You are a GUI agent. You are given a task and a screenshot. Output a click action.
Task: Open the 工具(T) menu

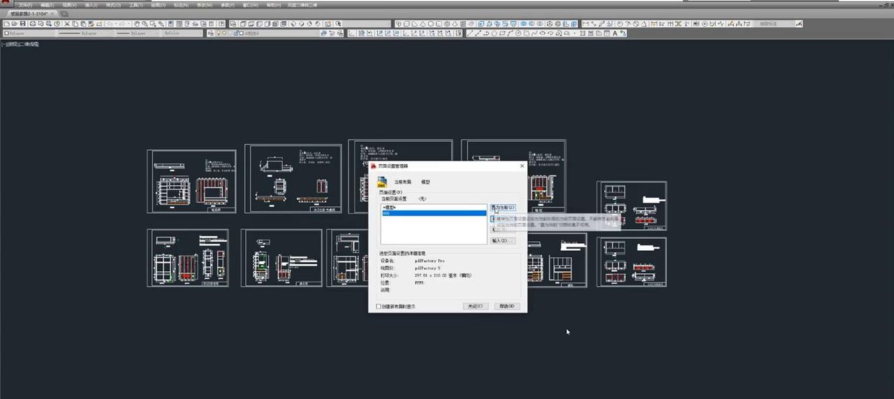coord(135,5)
